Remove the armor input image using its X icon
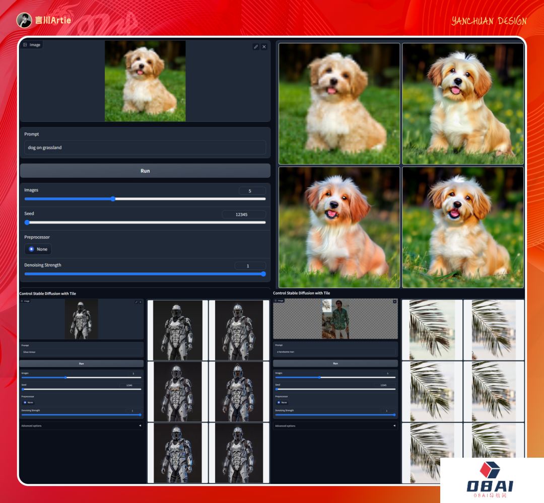This screenshot has width=544, height=503. pyautogui.click(x=140, y=302)
